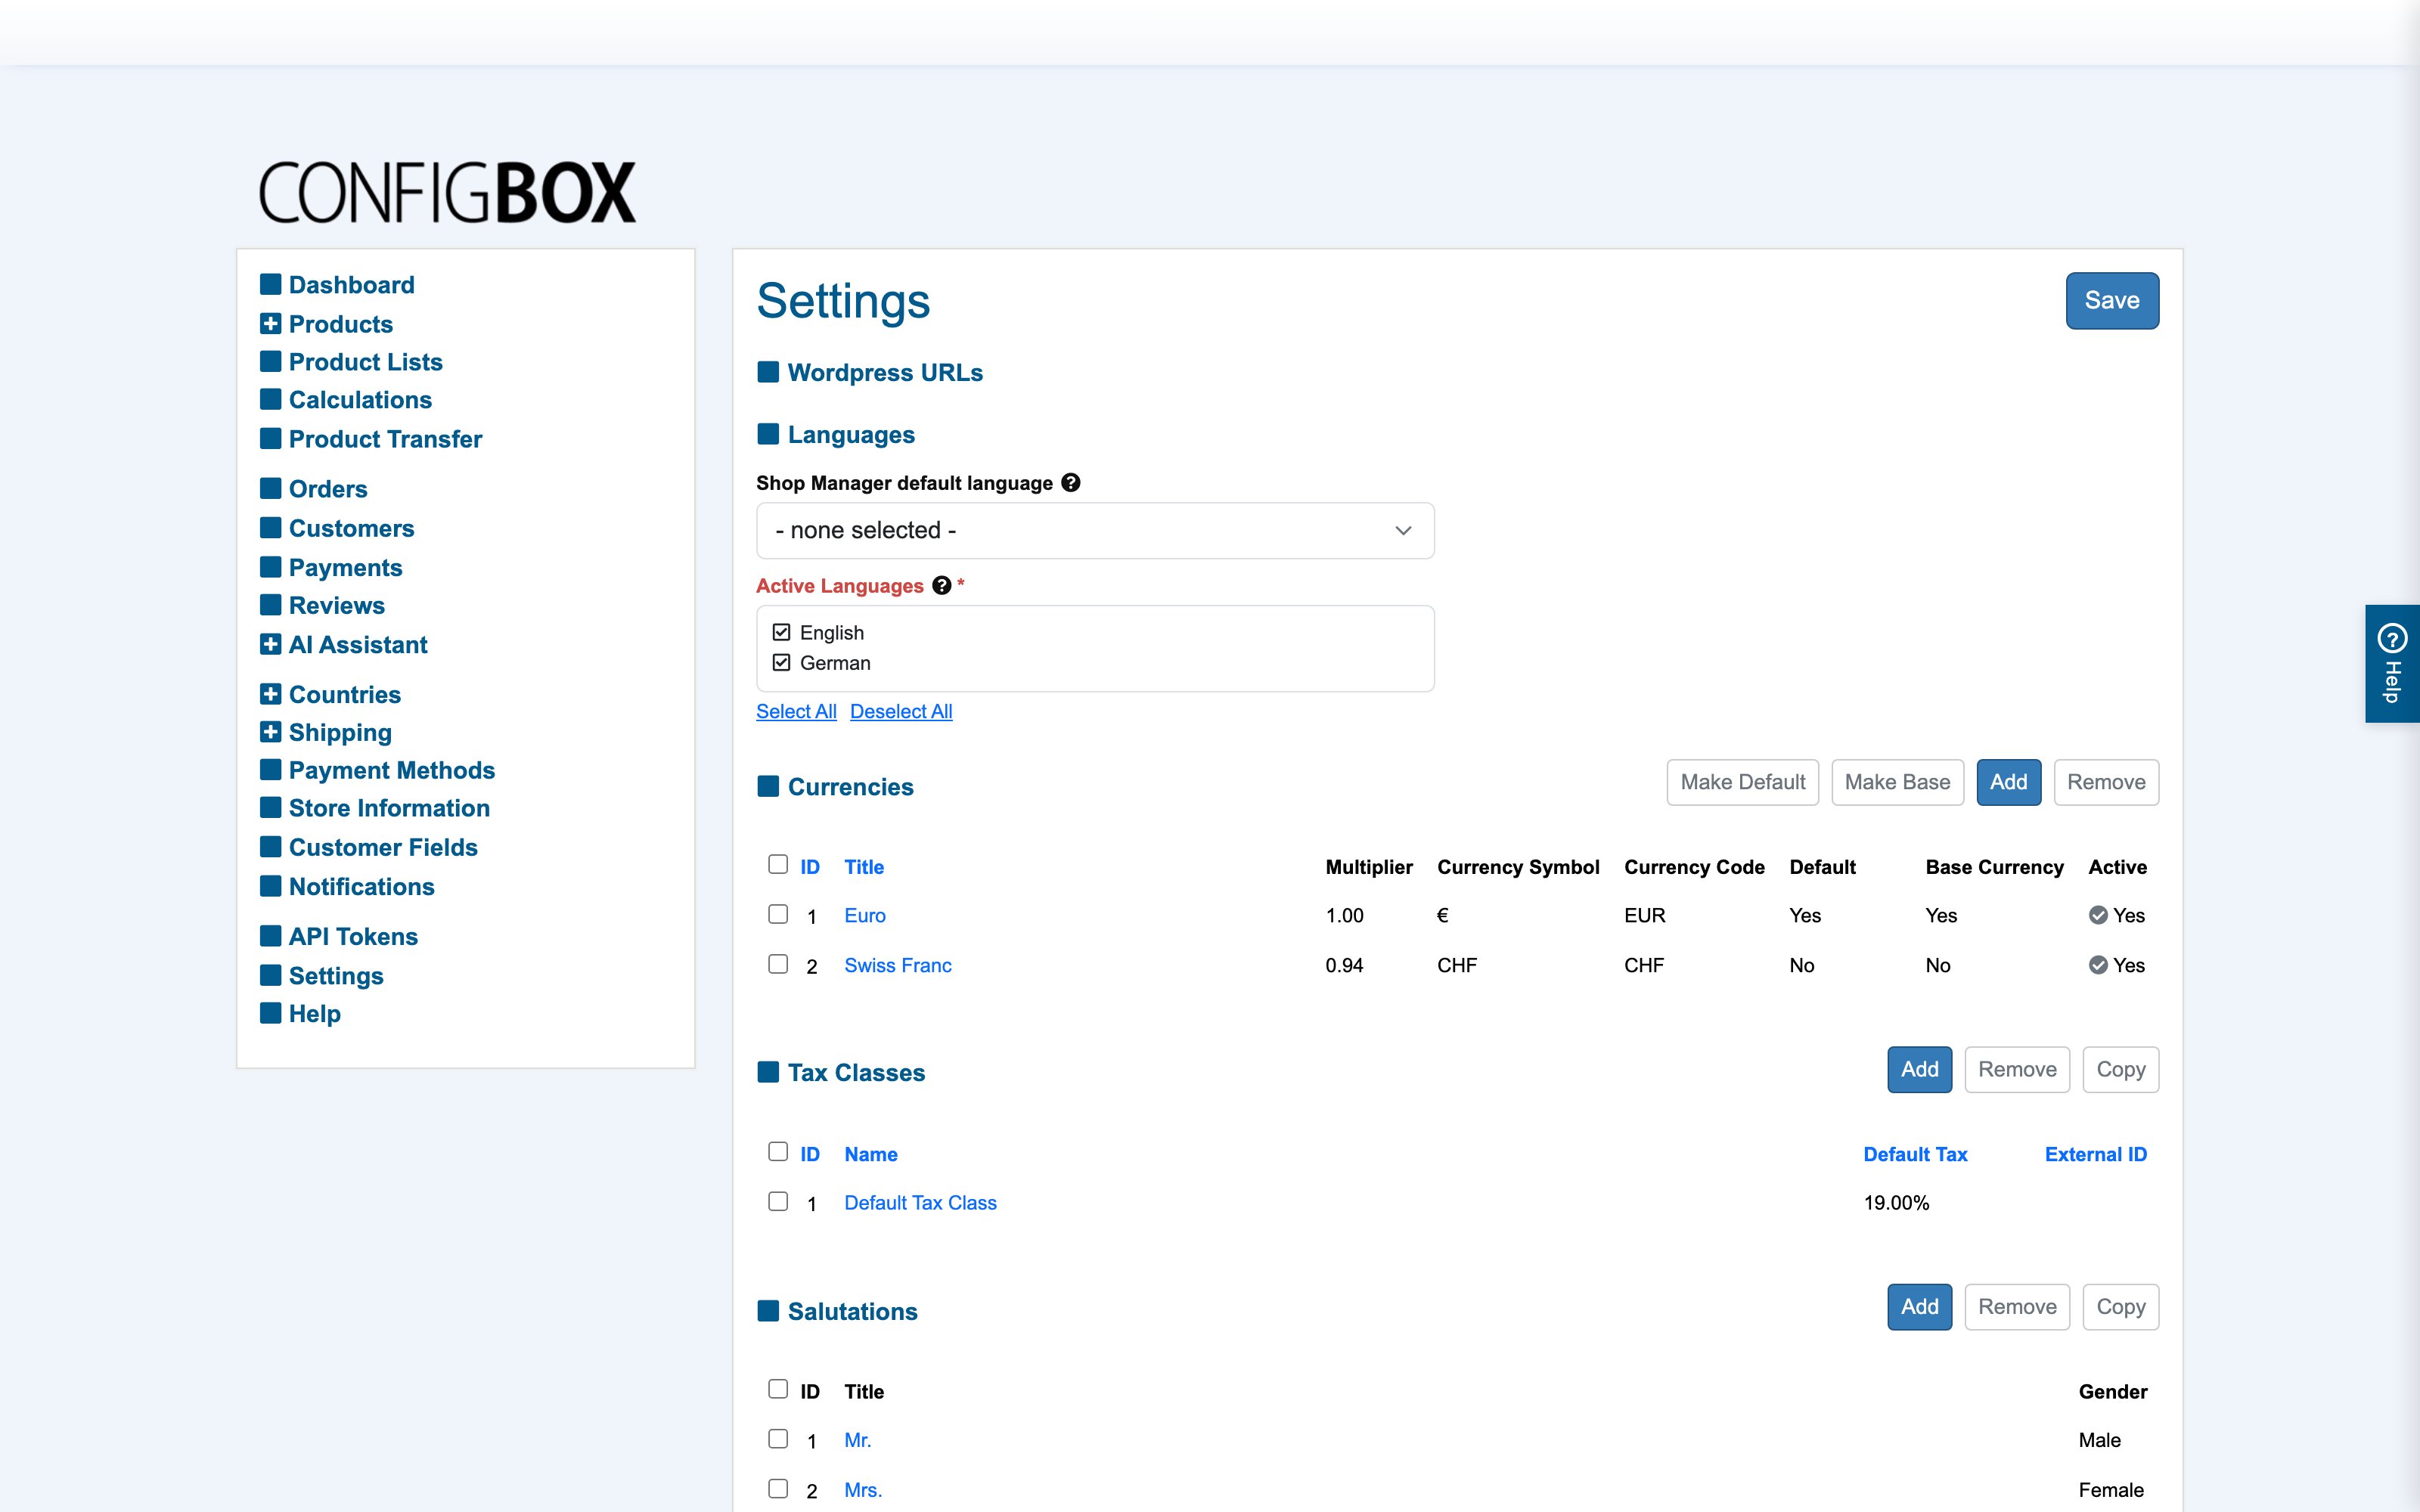The image size is (2420, 1512).
Task: Click the square icon before Currencies heading
Action: pos(768,787)
